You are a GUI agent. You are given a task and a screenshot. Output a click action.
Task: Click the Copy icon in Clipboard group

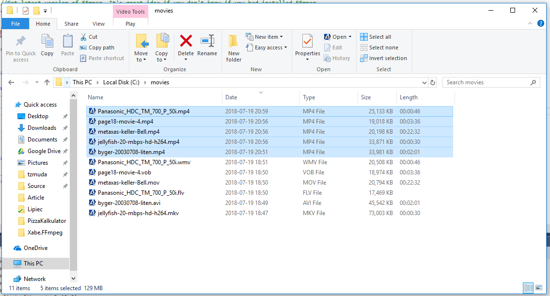47,41
